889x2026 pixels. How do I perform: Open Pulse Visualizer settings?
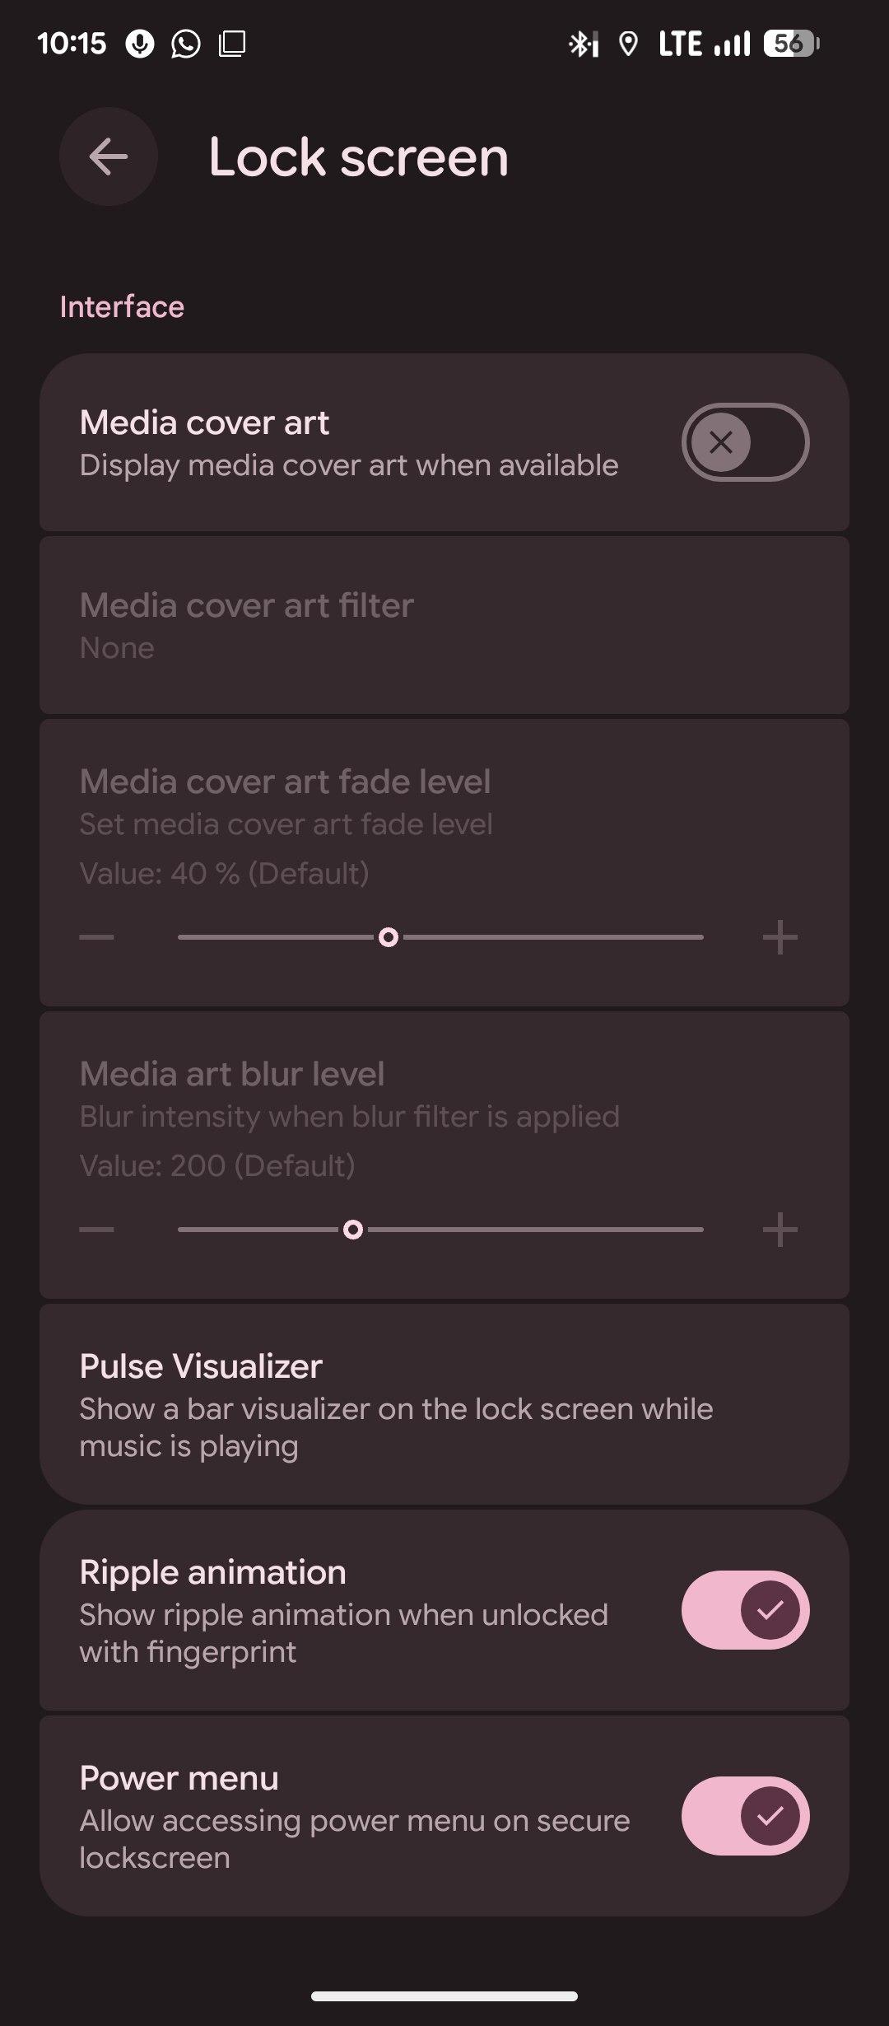(444, 1404)
